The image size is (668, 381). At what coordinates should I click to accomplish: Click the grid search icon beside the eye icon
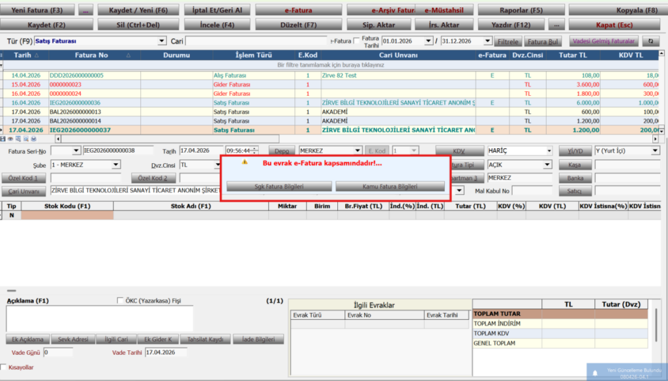(x=18, y=139)
